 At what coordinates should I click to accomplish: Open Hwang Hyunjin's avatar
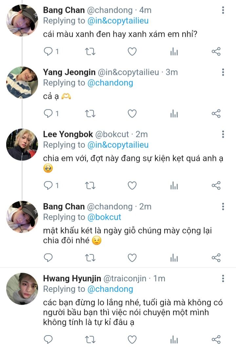(x=22, y=289)
